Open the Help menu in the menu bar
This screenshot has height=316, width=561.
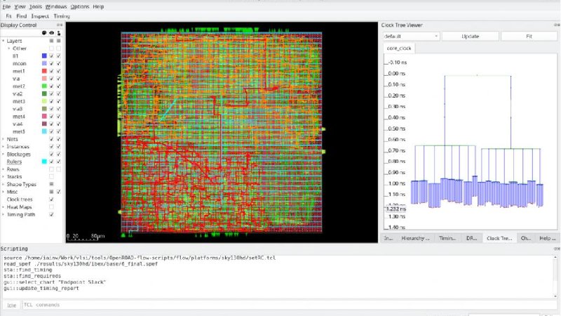click(98, 6)
